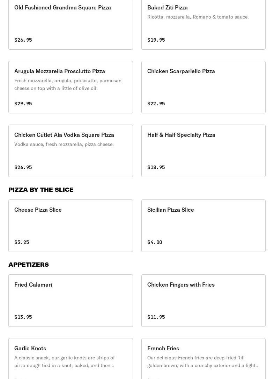Click the Garlic Knots item title

pos(30,348)
